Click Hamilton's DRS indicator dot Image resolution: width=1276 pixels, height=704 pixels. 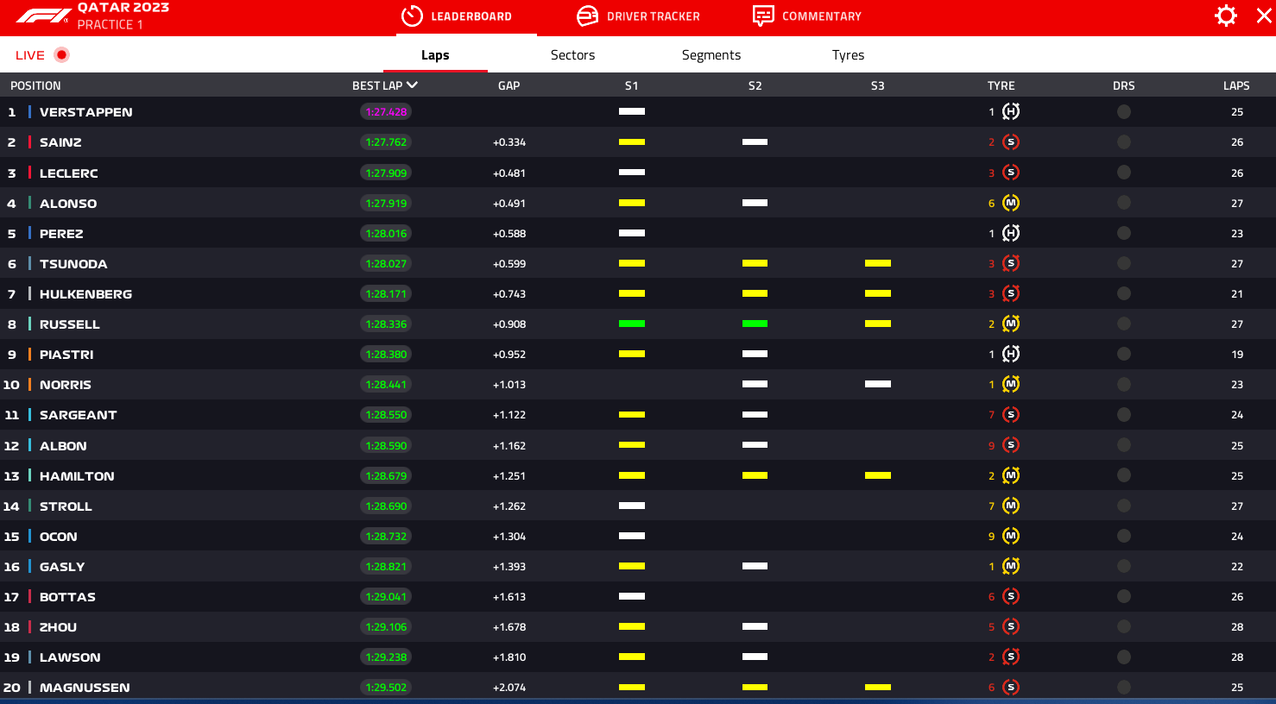1123,475
